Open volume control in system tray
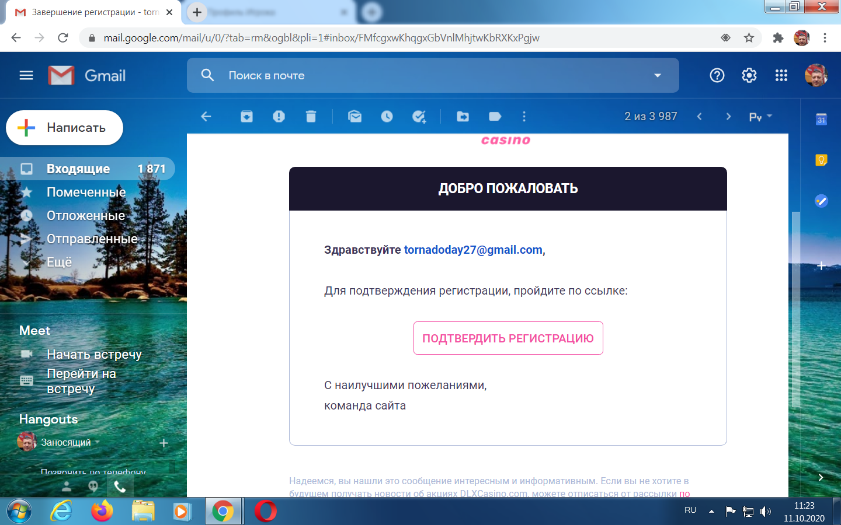841x525 pixels. [x=765, y=512]
